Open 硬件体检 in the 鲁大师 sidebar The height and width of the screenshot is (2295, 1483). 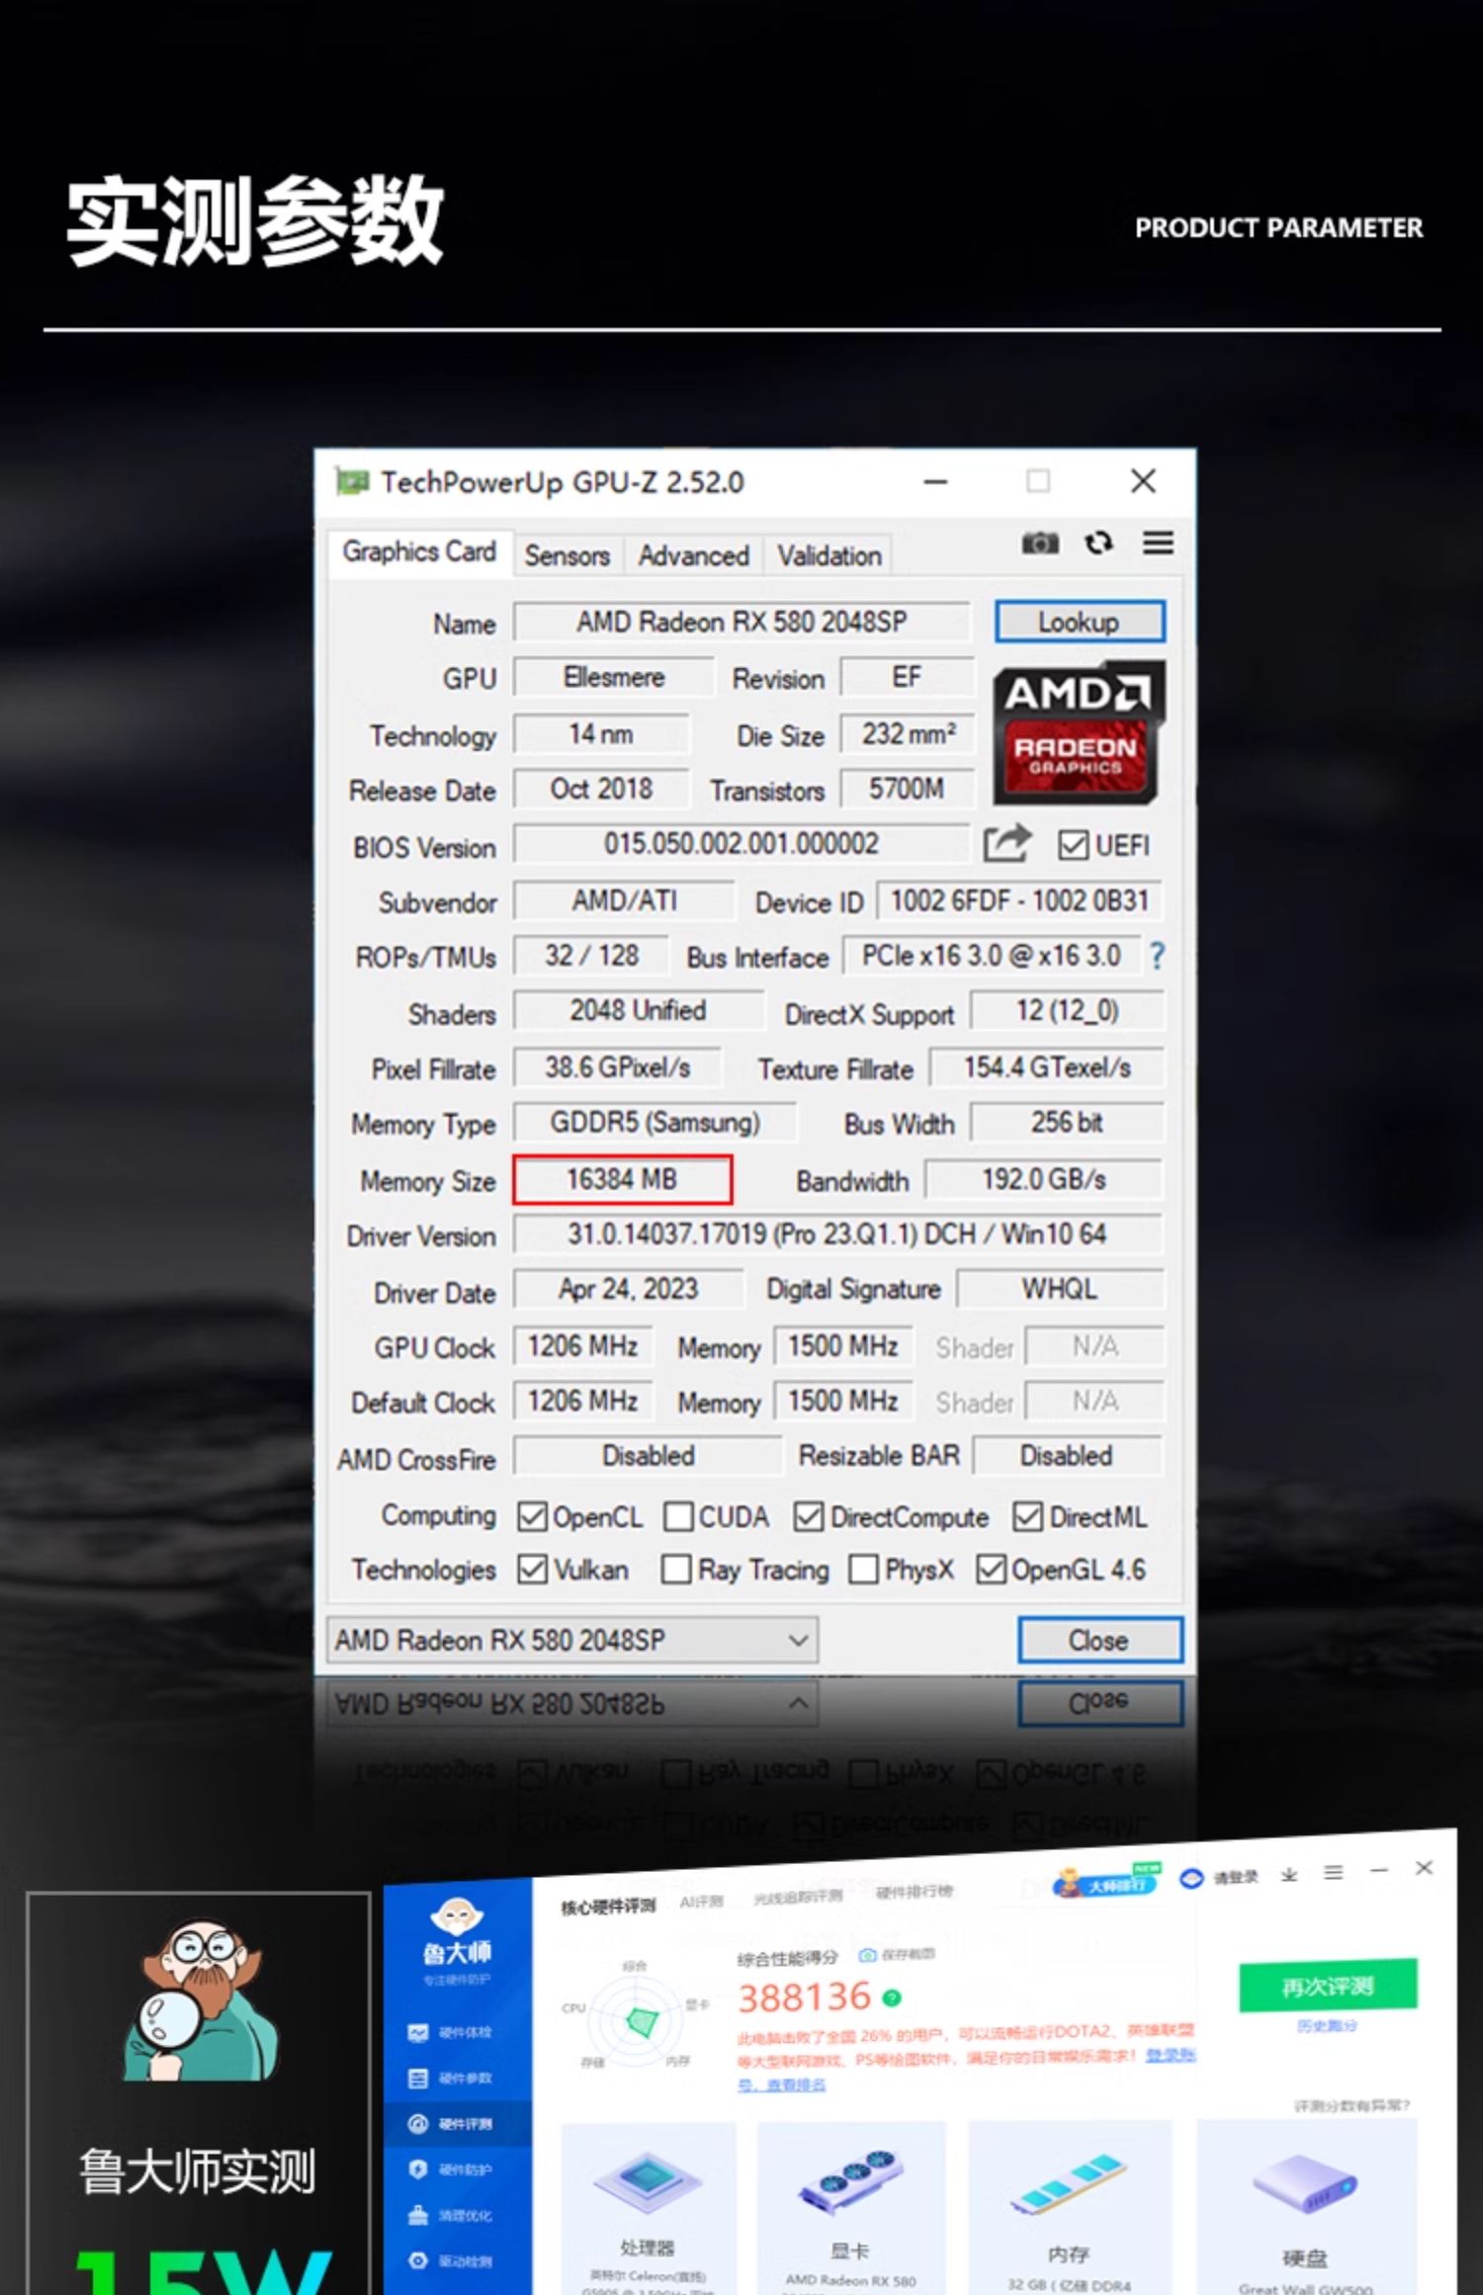(x=452, y=2033)
